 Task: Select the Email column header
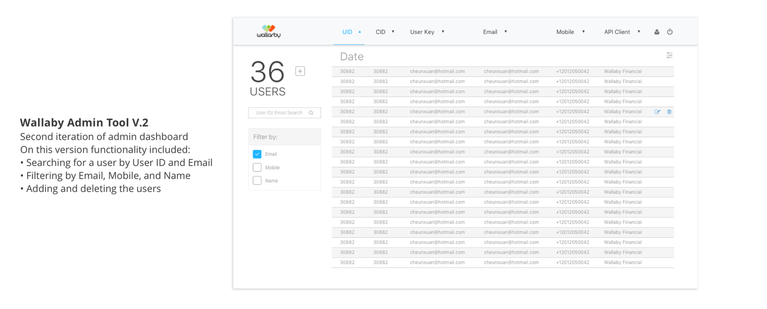tap(490, 32)
